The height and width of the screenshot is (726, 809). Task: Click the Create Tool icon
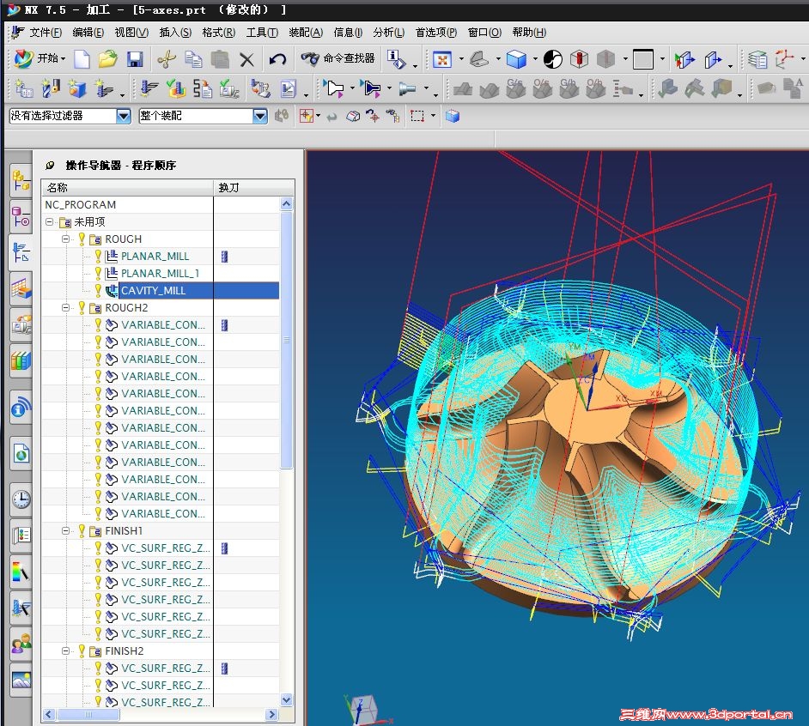coord(51,88)
